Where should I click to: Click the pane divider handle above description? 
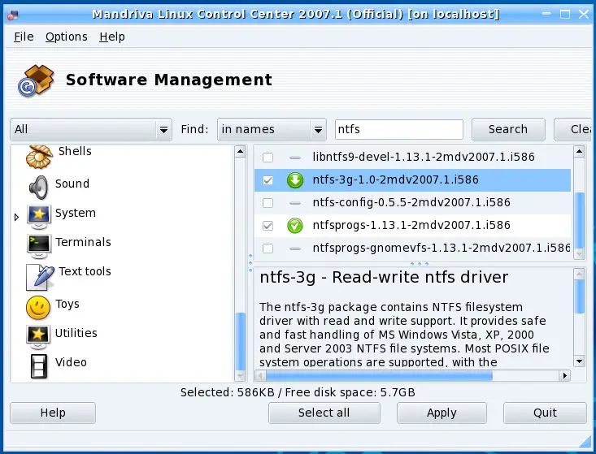[420, 263]
